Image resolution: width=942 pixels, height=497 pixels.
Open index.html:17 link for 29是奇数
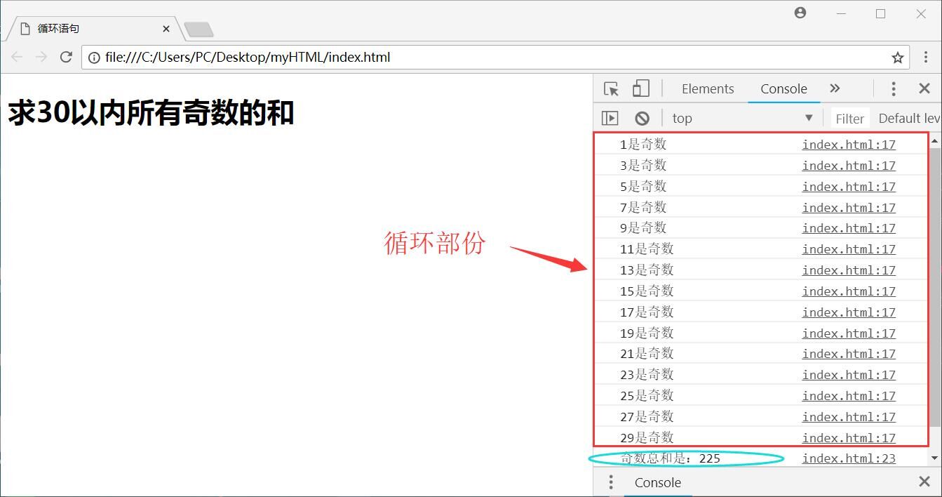849,438
